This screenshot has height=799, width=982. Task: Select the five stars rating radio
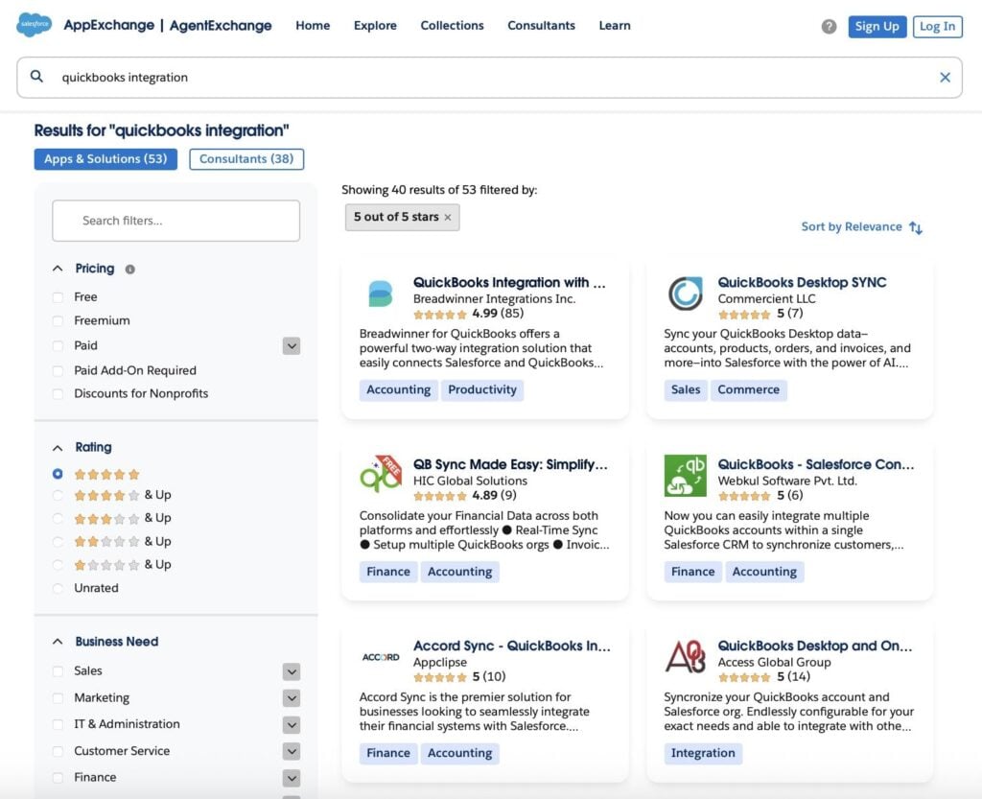[58, 474]
